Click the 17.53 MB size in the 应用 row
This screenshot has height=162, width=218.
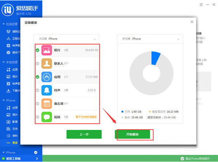91,77
